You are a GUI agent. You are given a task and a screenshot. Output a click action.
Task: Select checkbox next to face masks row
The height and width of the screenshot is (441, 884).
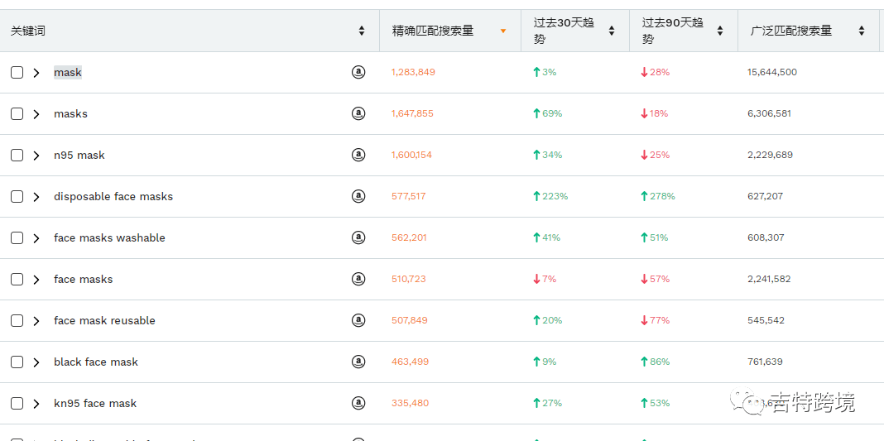(17, 280)
